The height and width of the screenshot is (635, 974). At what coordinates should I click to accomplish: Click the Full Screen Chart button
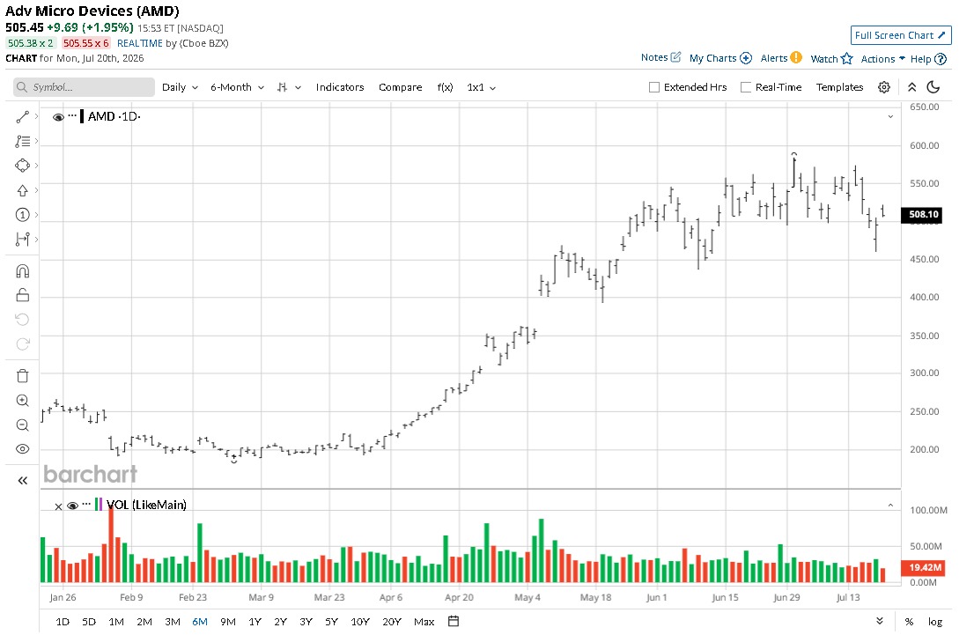tap(900, 35)
